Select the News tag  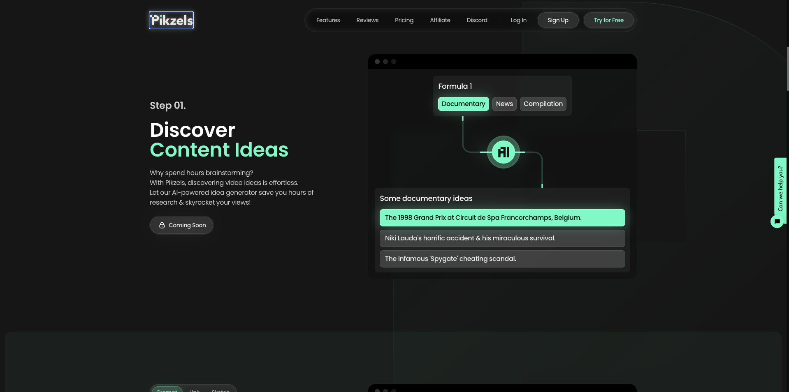[504, 104]
